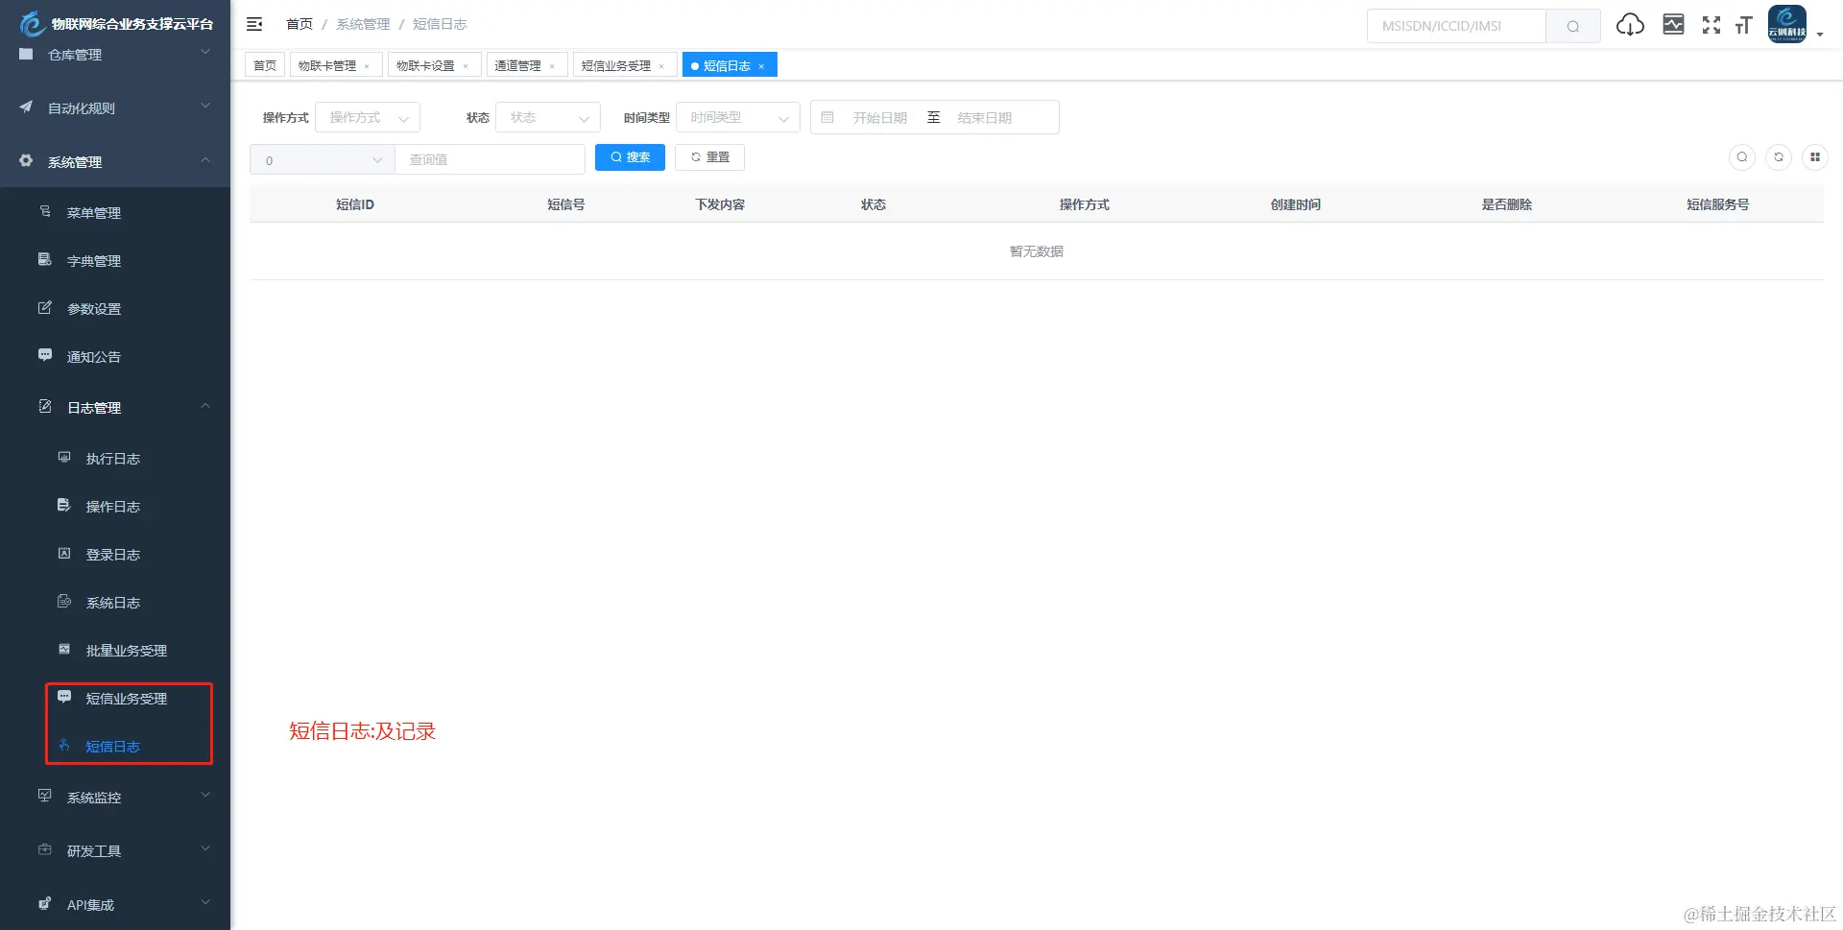Click the 执行日志 icon
Image resolution: width=1843 pixels, height=930 pixels.
pos(64,457)
